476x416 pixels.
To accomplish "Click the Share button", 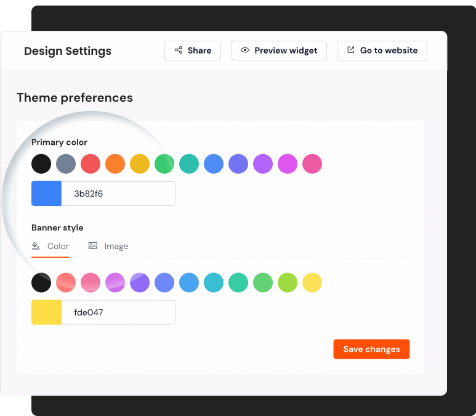I will click(x=193, y=51).
